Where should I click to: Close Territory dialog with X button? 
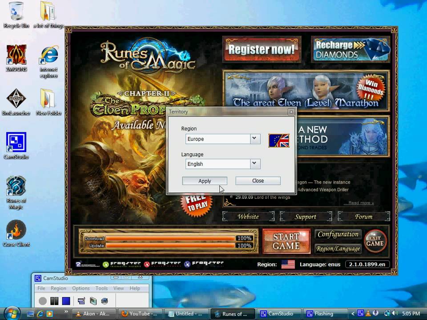tap(291, 112)
